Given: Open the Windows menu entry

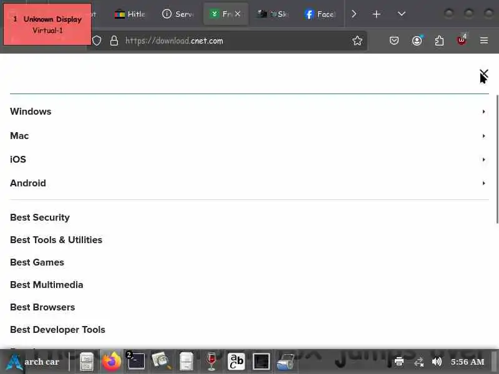Looking at the screenshot, I should (x=31, y=112).
